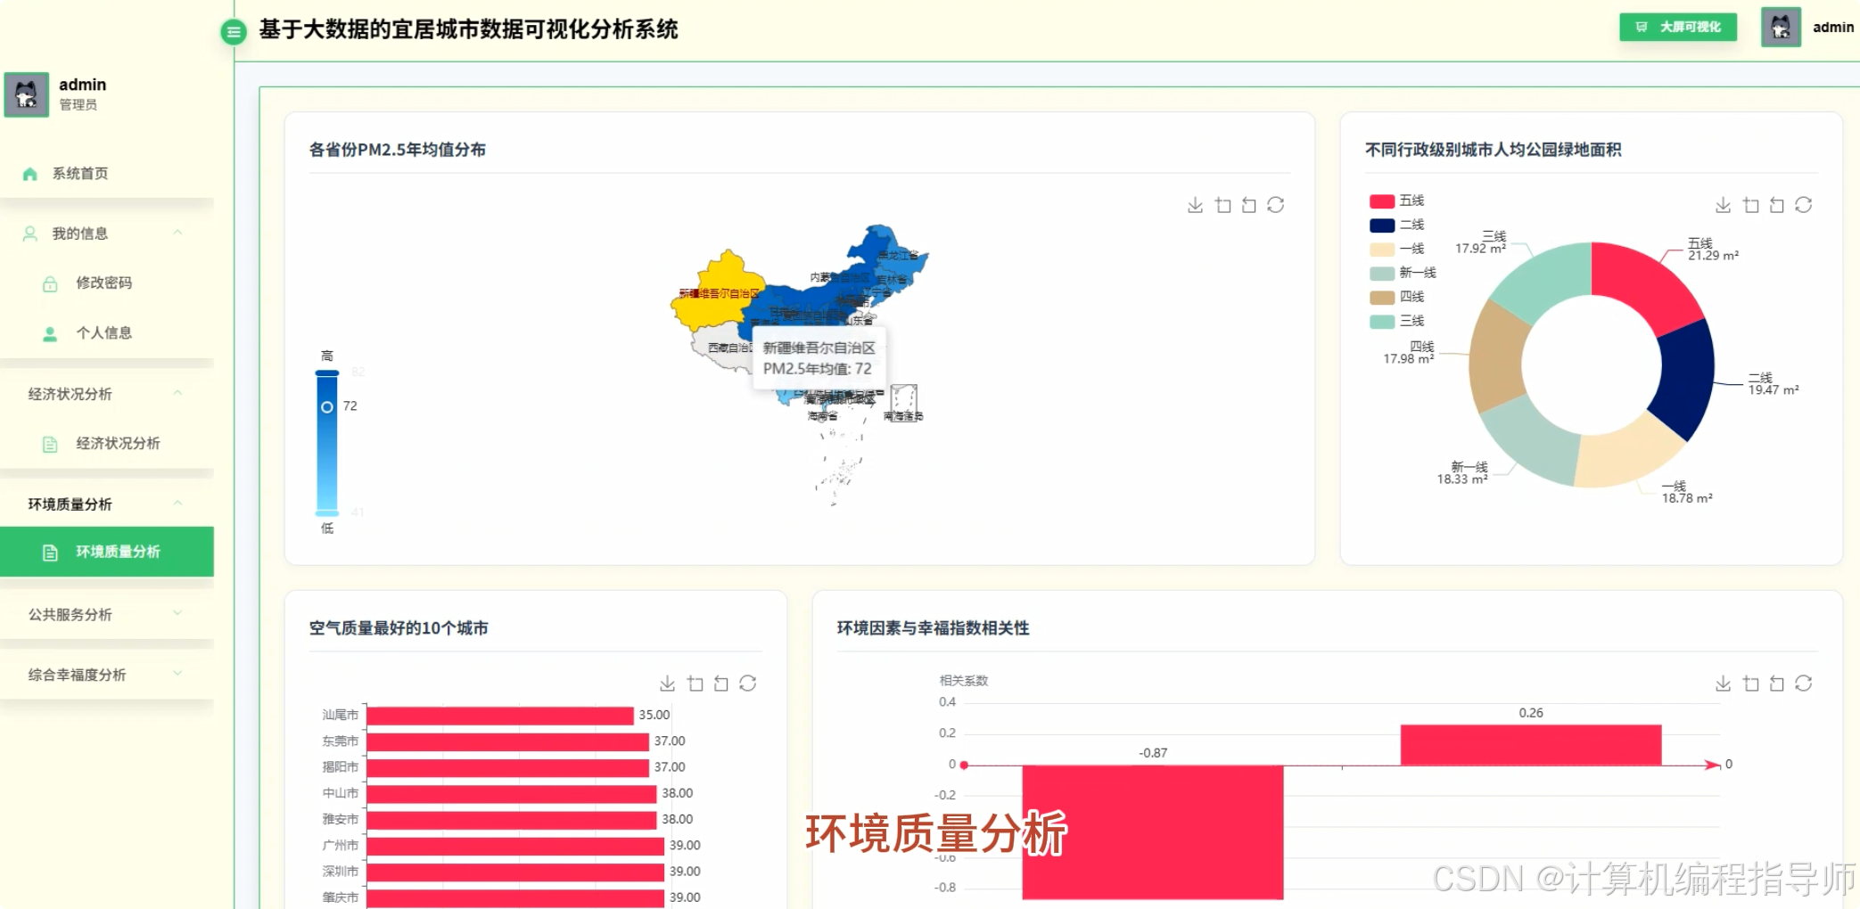
Task: Toggle the 四线 legend series
Action: tap(1396, 298)
